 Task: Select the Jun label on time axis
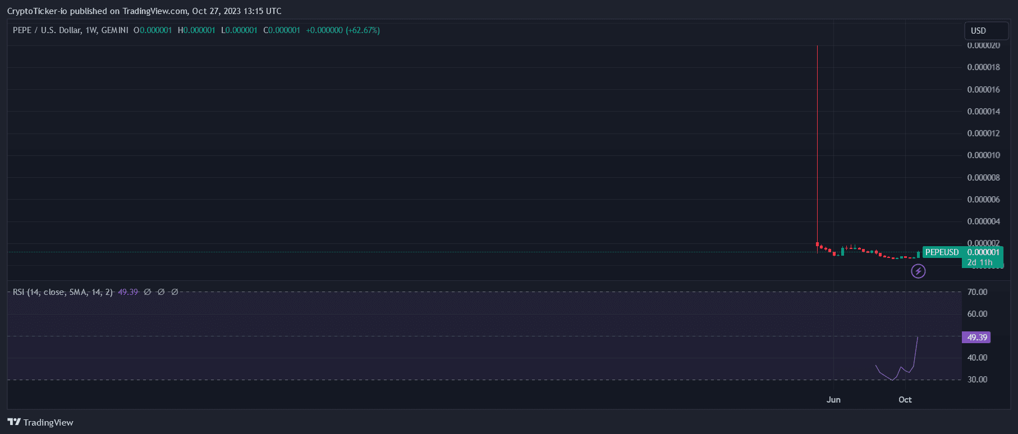tap(833, 400)
